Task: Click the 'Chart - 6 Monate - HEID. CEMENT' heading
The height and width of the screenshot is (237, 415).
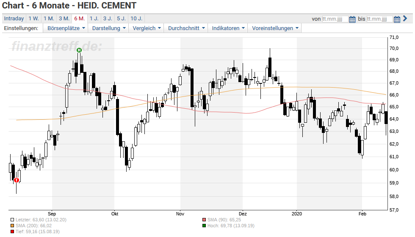Action: coord(69,6)
